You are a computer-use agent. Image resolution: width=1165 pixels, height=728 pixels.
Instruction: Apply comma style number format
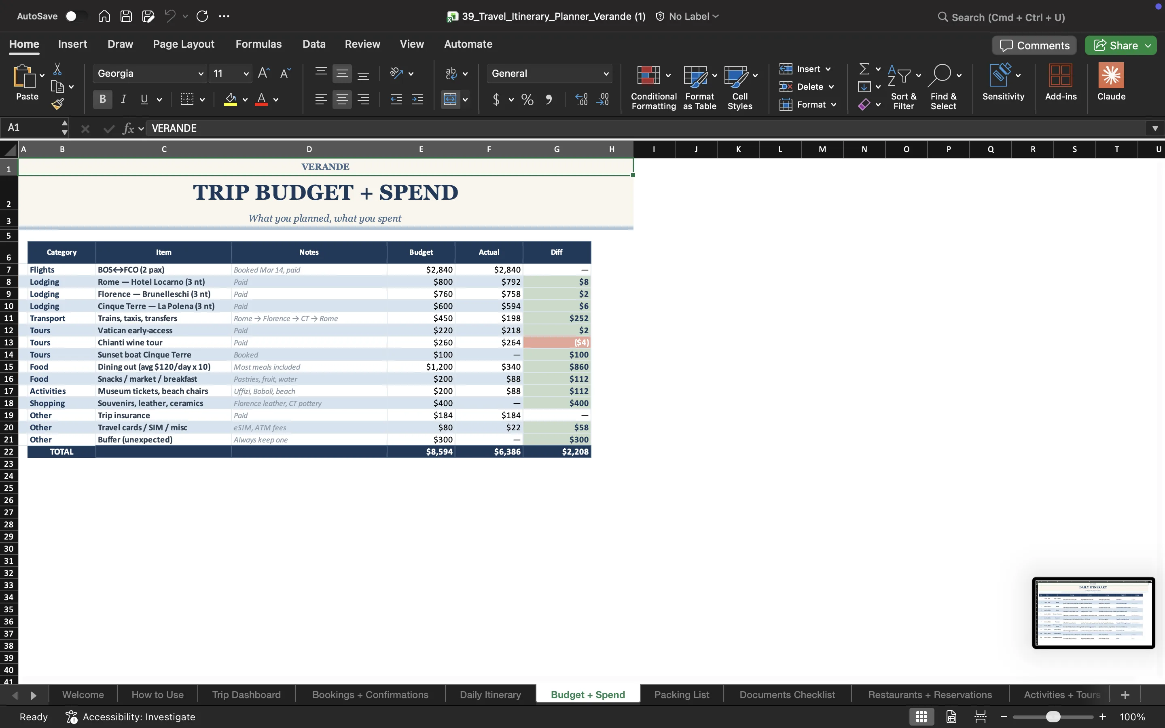click(549, 99)
